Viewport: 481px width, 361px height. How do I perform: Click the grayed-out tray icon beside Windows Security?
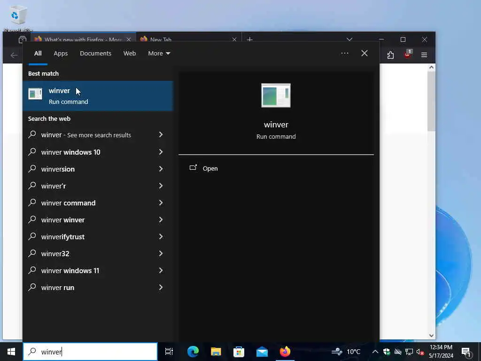point(398,352)
